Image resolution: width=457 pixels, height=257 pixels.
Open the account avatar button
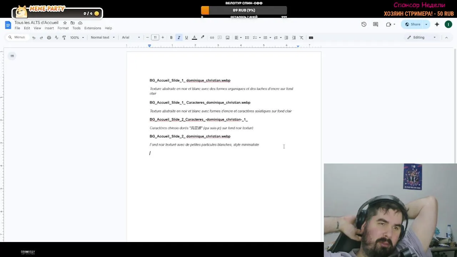pyautogui.click(x=448, y=24)
